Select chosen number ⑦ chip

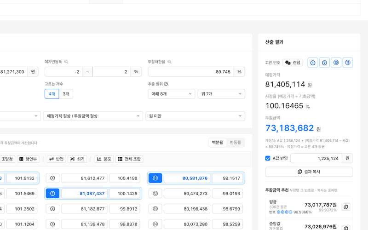[324, 63]
